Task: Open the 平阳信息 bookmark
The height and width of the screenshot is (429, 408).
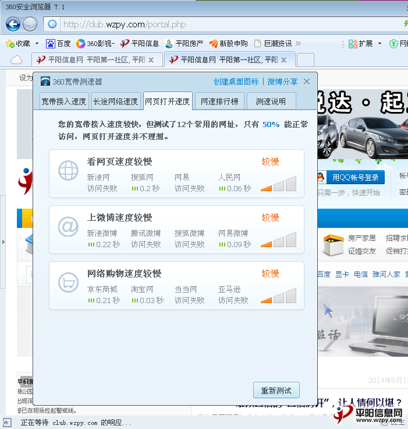Action: 139,44
